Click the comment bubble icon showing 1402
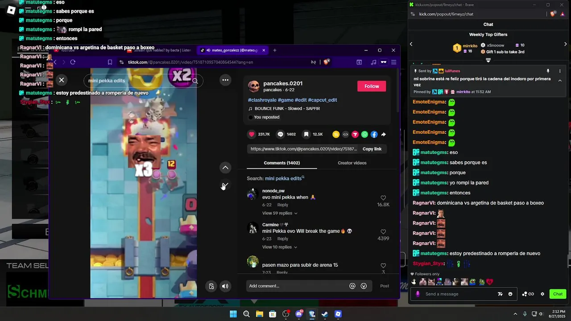Viewport: 571px width, 321px height. pos(280,134)
